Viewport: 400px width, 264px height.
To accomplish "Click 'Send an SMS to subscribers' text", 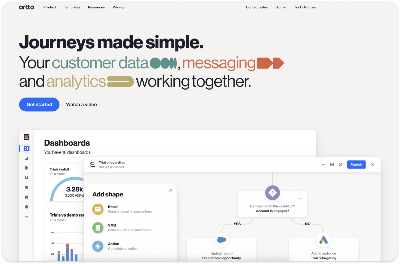I will 129,230.
